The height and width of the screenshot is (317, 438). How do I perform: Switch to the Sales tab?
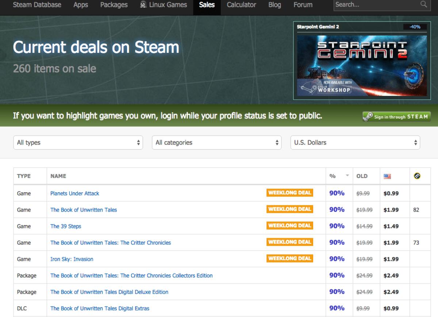point(207,5)
